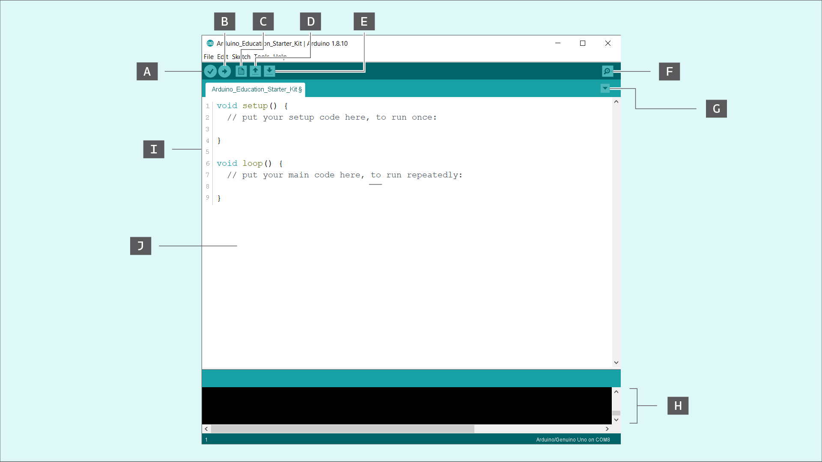Click the 'void loop() {' code line
The width and height of the screenshot is (822, 462).
point(250,164)
